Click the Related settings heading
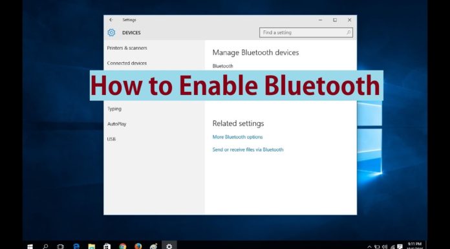450x249 pixels. click(238, 124)
